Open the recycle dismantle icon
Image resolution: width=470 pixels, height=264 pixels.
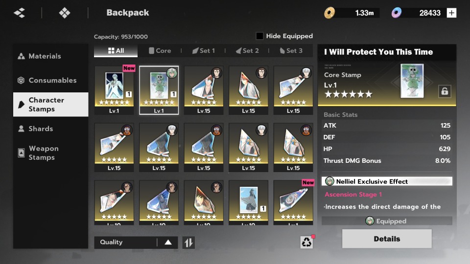(x=306, y=242)
